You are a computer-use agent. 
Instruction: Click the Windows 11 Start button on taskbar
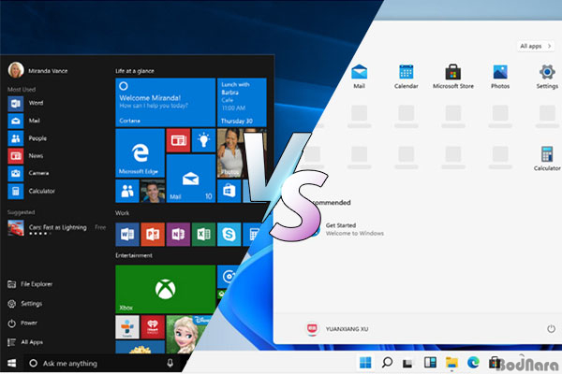(365, 363)
